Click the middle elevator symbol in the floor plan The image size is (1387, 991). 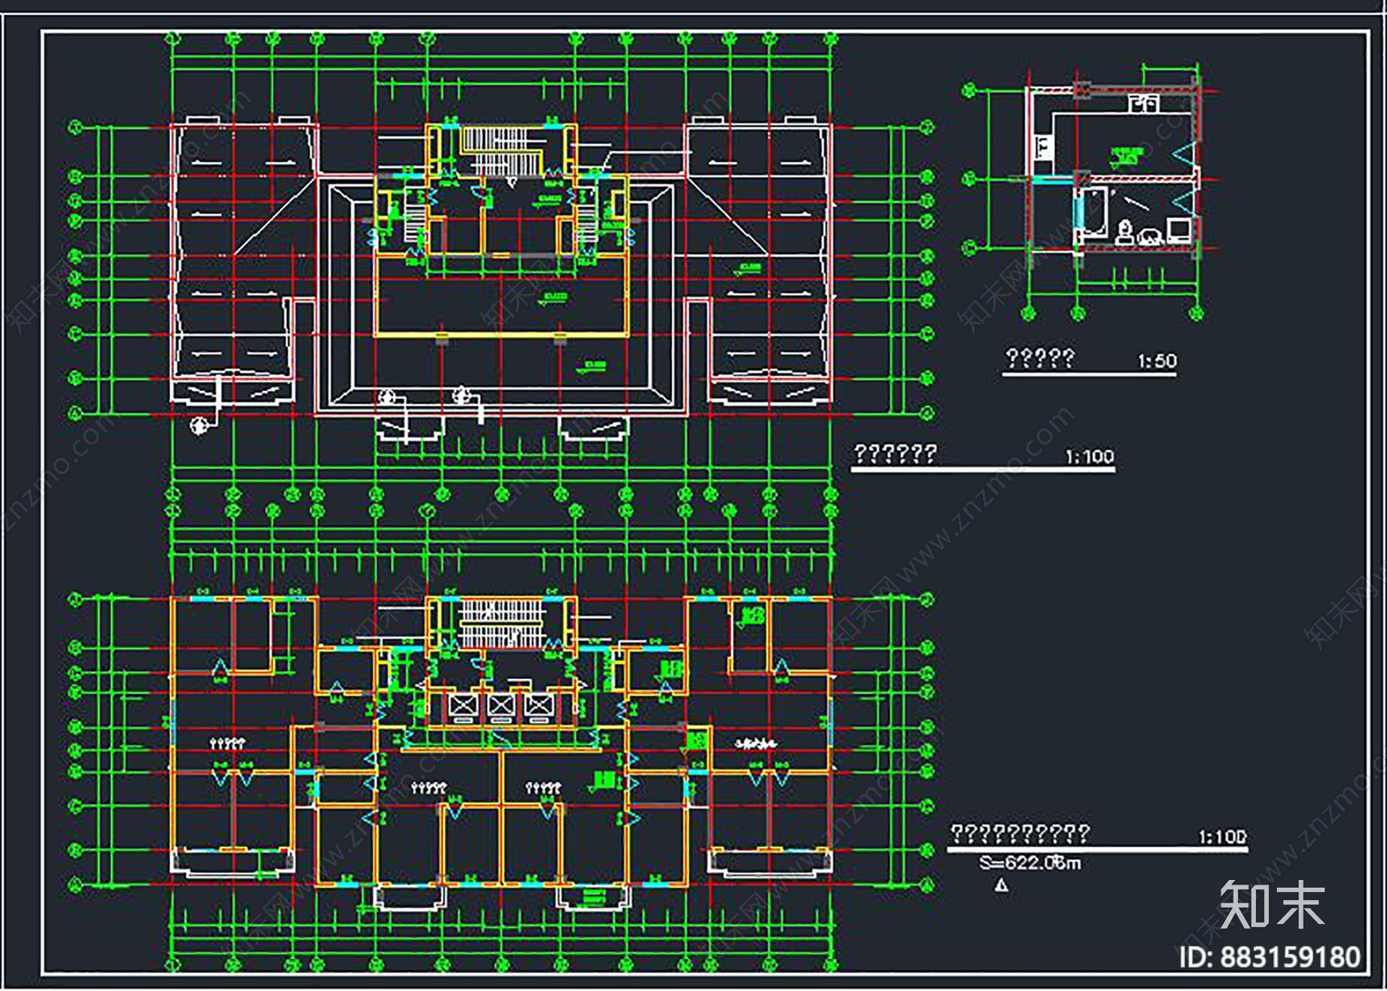point(501,707)
